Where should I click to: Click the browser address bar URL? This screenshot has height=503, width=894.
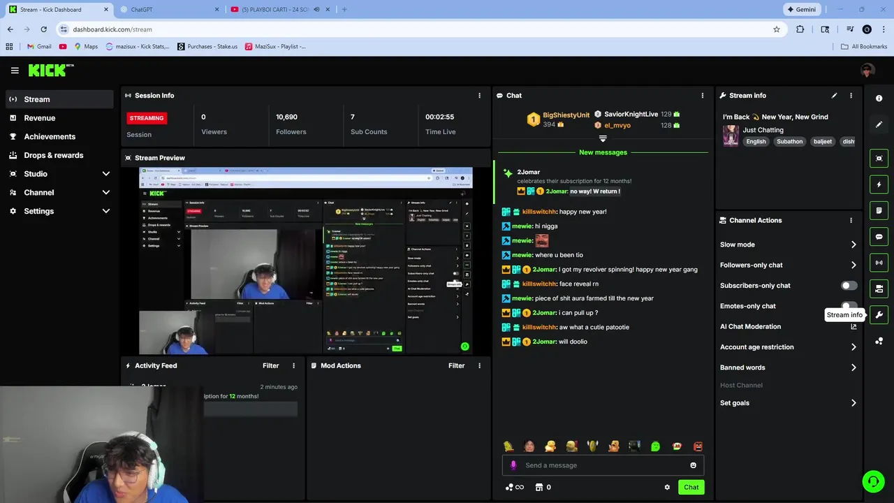(x=112, y=29)
